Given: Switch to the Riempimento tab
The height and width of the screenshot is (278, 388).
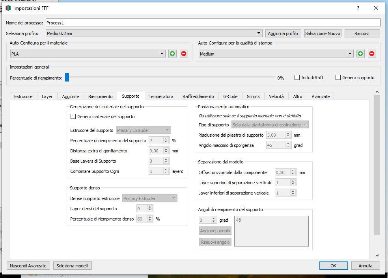Looking at the screenshot, I should click(x=100, y=96).
